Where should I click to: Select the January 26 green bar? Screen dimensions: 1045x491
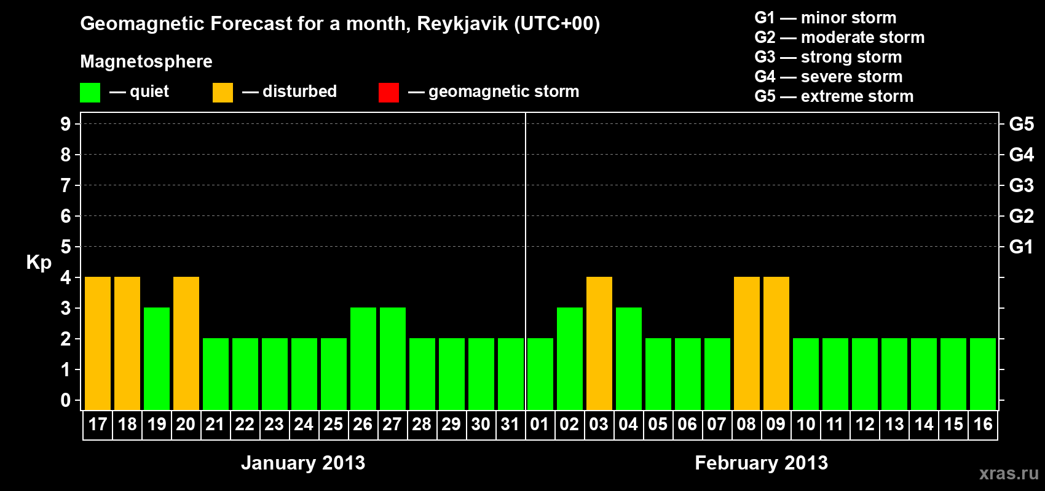[363, 359]
